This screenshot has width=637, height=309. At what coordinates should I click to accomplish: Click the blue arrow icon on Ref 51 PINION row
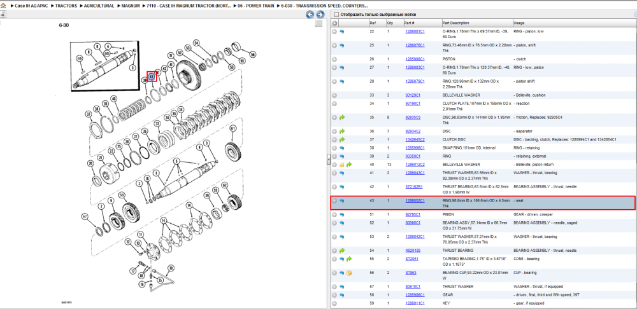[341, 214]
